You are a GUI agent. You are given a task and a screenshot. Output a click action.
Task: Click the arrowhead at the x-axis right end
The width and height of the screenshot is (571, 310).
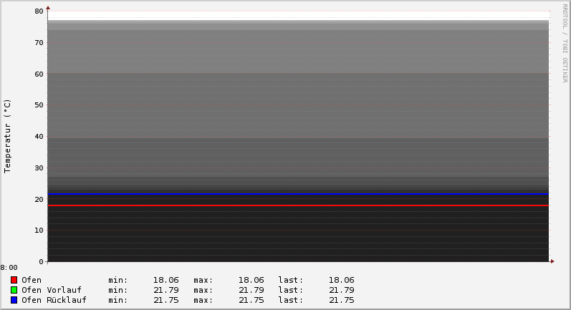pos(552,261)
